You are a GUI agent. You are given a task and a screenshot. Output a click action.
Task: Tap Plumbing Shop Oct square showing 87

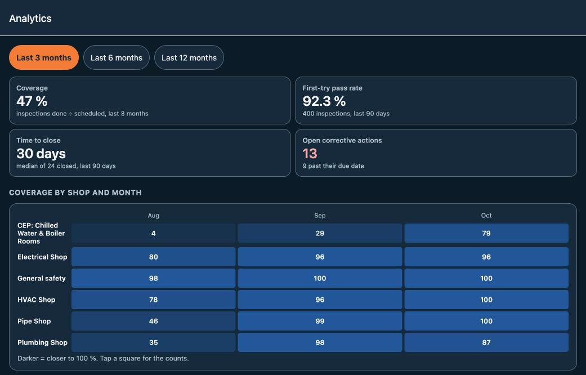pyautogui.click(x=486, y=342)
